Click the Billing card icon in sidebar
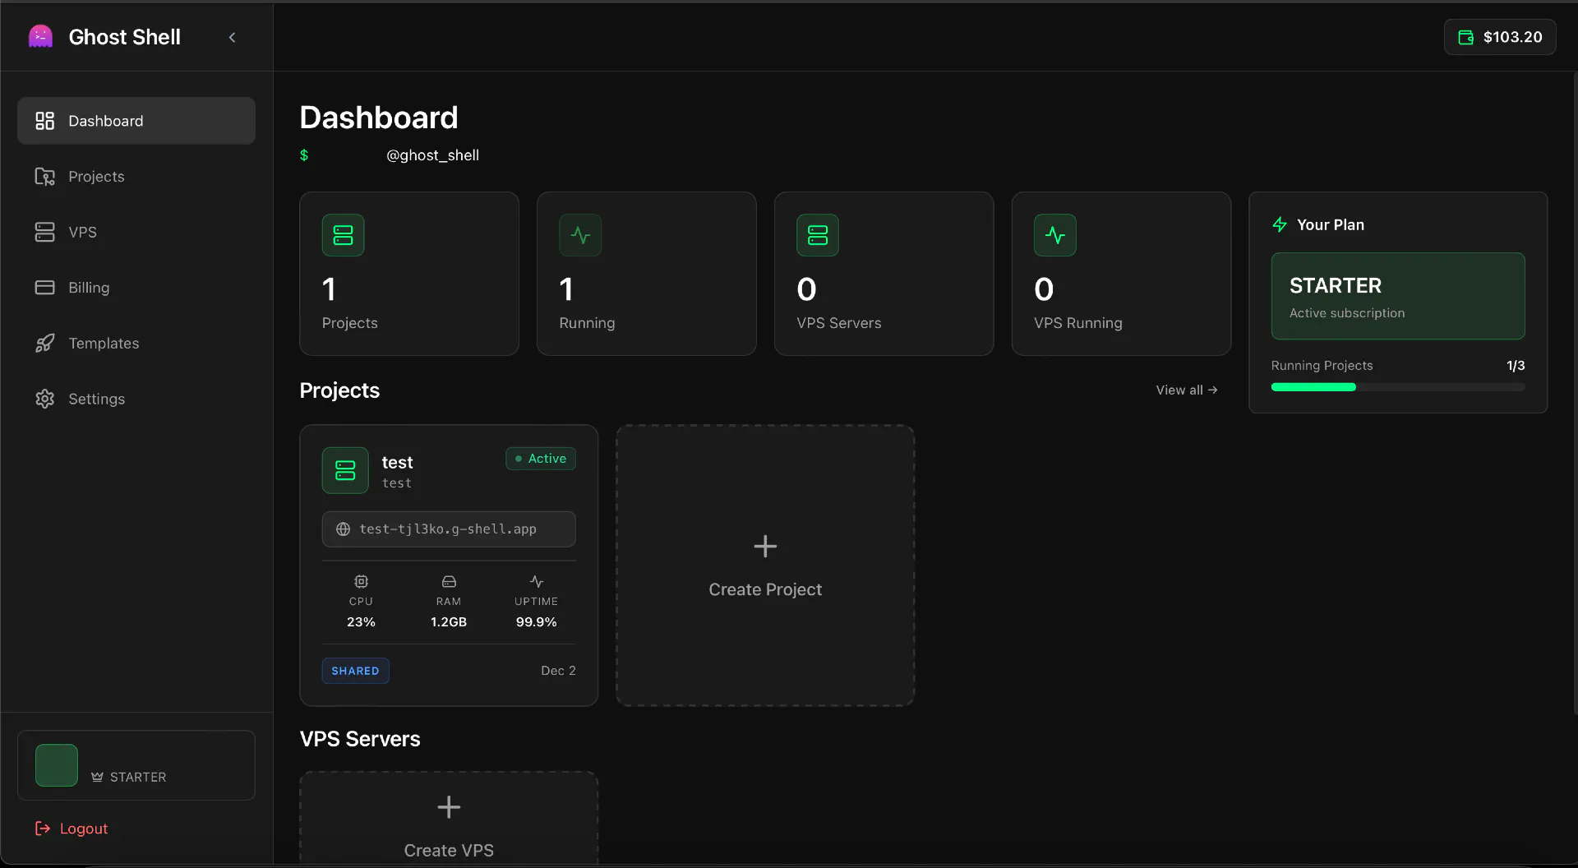The width and height of the screenshot is (1578, 868). (44, 288)
